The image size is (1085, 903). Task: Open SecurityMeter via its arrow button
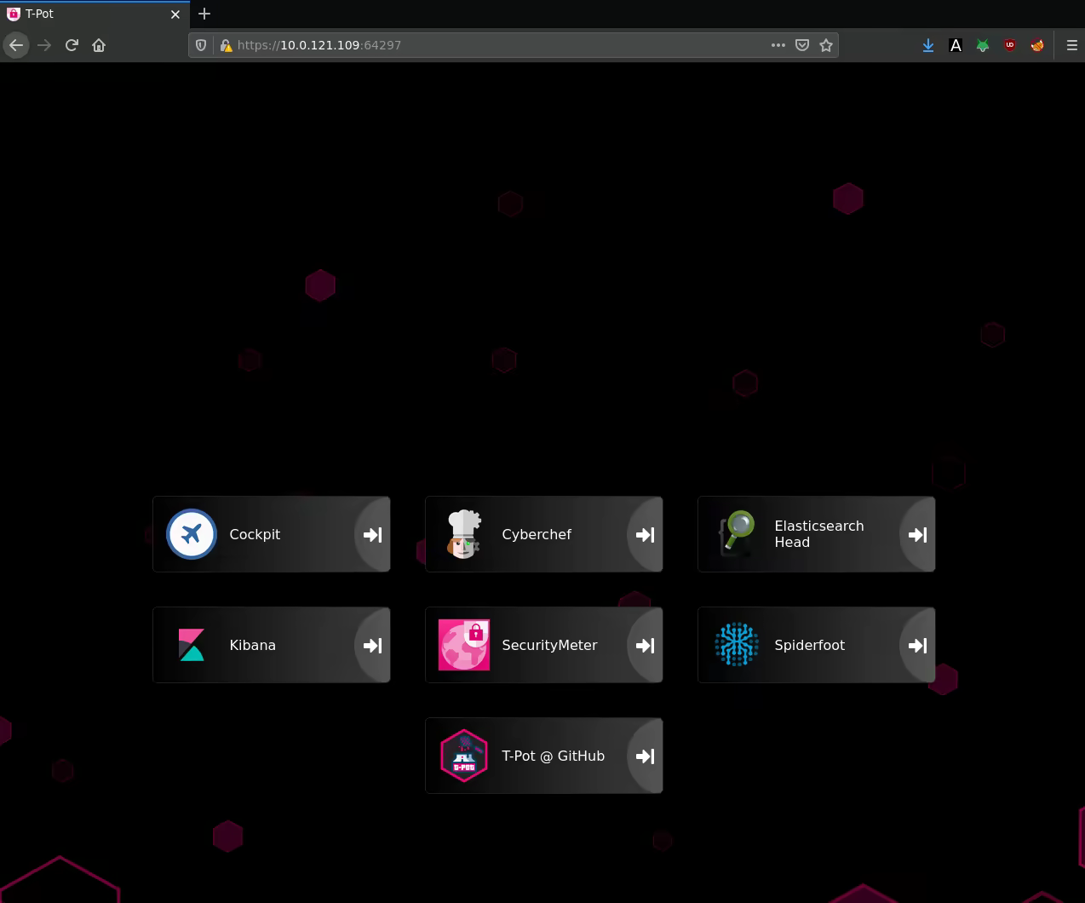[x=645, y=645]
